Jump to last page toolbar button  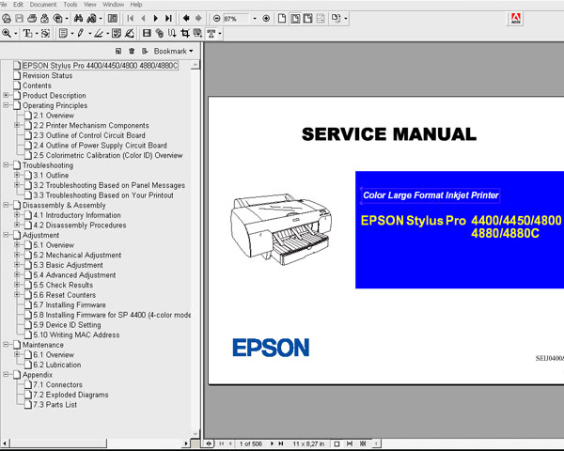click(168, 19)
